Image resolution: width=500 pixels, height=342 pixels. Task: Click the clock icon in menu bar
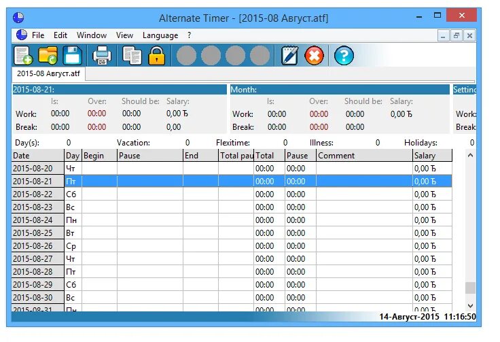[21, 35]
